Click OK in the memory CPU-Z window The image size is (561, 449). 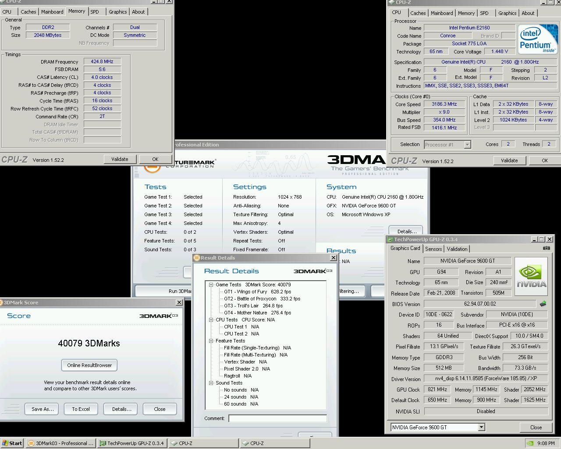pos(155,159)
